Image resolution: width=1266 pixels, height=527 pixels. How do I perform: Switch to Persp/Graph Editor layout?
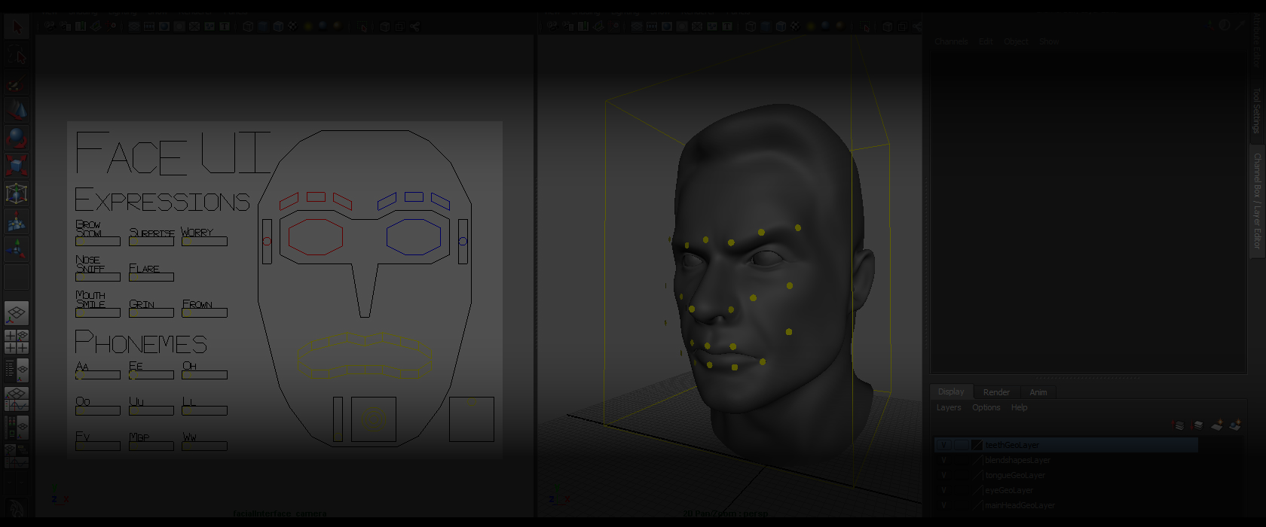point(17,398)
